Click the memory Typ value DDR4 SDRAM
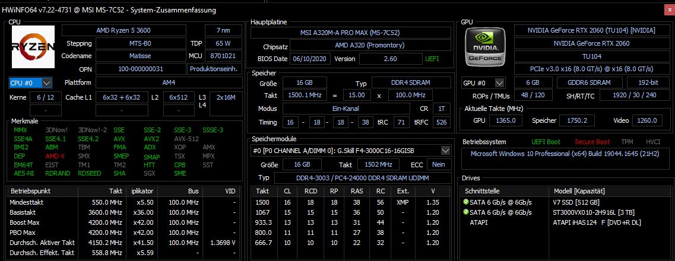675x261 pixels. (x=411, y=83)
